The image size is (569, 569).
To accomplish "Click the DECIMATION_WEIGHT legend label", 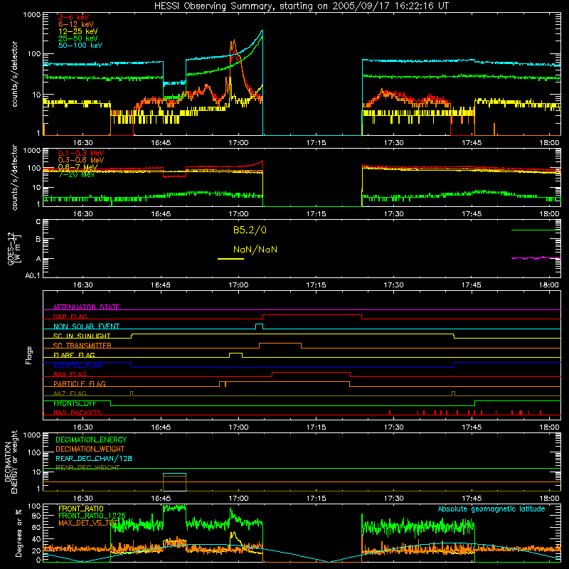I will (90, 449).
